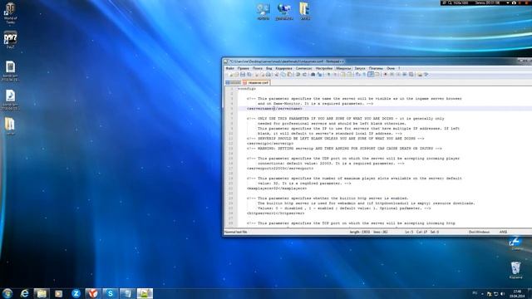Click the Windows Media Player taskbar icon
The image size is (532, 299).
(59, 293)
